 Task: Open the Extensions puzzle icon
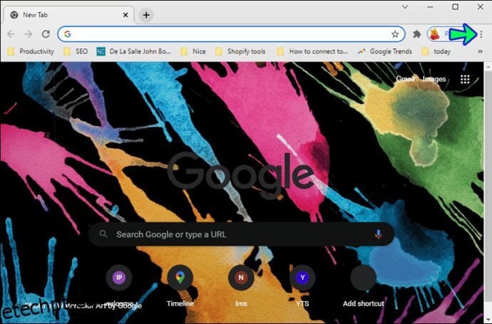[x=416, y=34]
